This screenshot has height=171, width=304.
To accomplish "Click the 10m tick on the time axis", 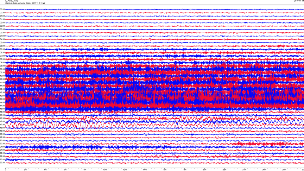I will (105, 170).
